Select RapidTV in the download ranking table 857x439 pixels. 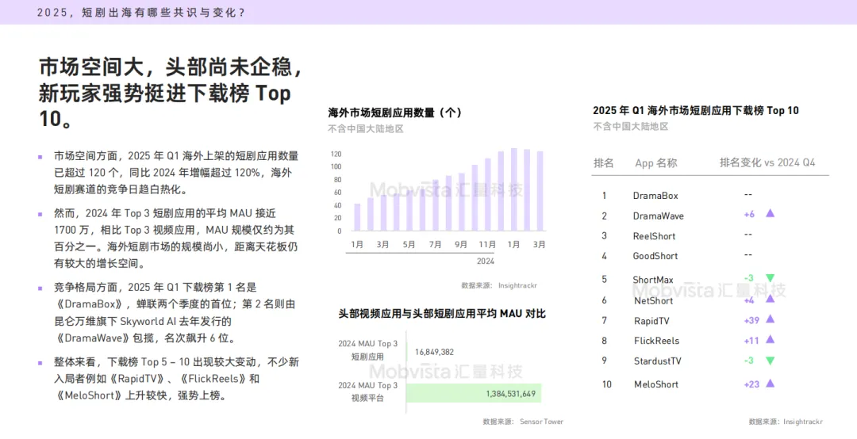(651, 320)
